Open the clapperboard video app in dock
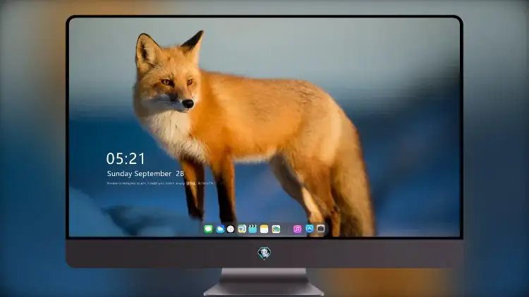The height and width of the screenshot is (297, 529). [x=253, y=229]
